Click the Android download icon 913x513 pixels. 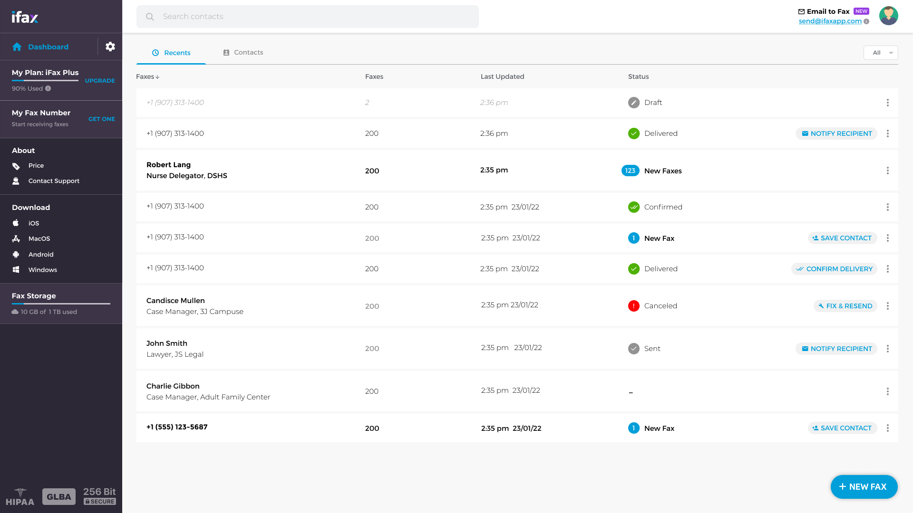16,254
